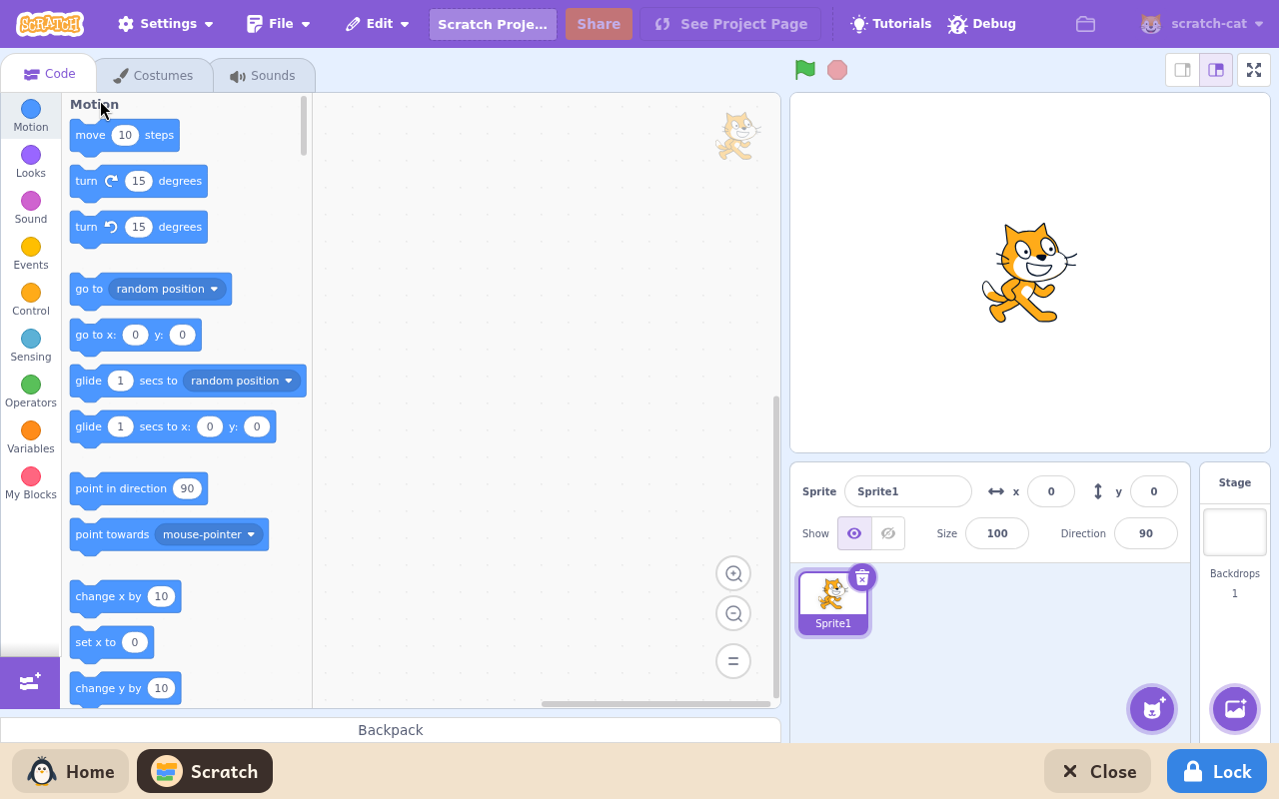Switch to the Costumes tab

click(x=153, y=76)
